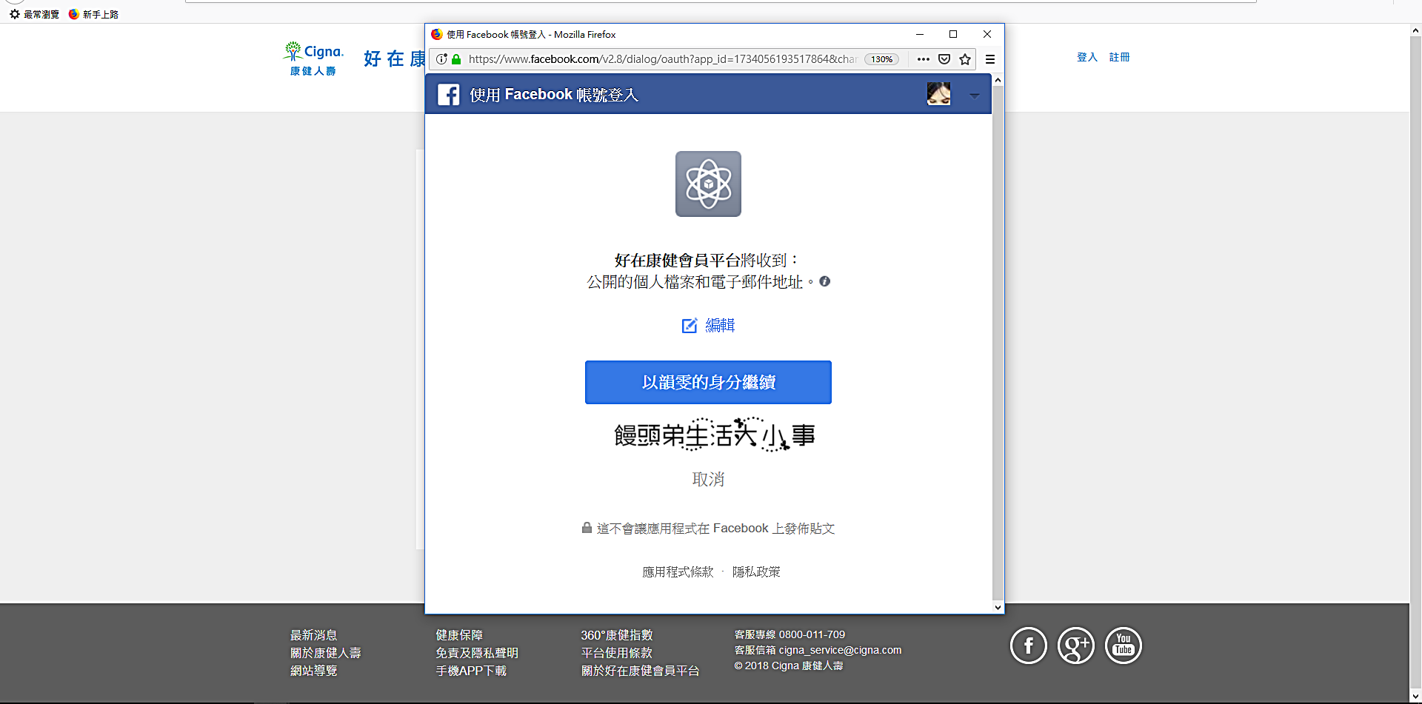
Task: Click the Firefox icon in popup title bar
Action: [437, 34]
